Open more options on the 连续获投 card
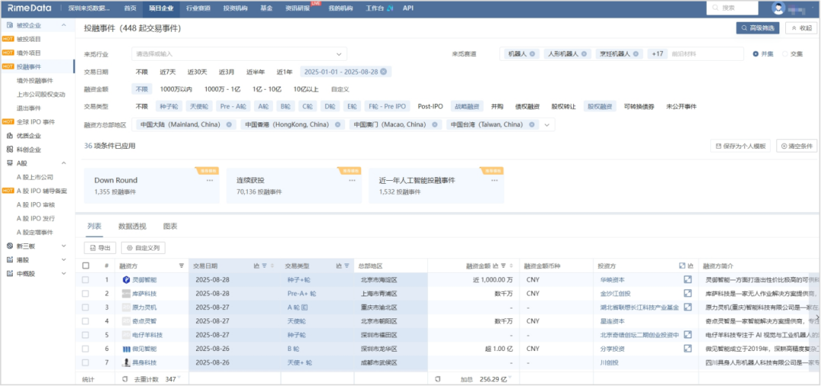 352,180
